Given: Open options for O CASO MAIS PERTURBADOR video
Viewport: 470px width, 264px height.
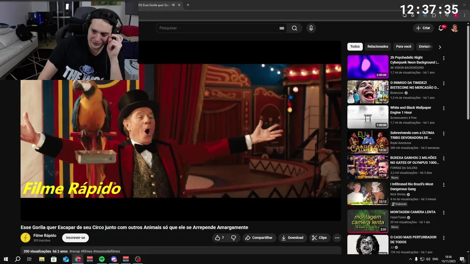Looking at the screenshot, I should (x=444, y=238).
